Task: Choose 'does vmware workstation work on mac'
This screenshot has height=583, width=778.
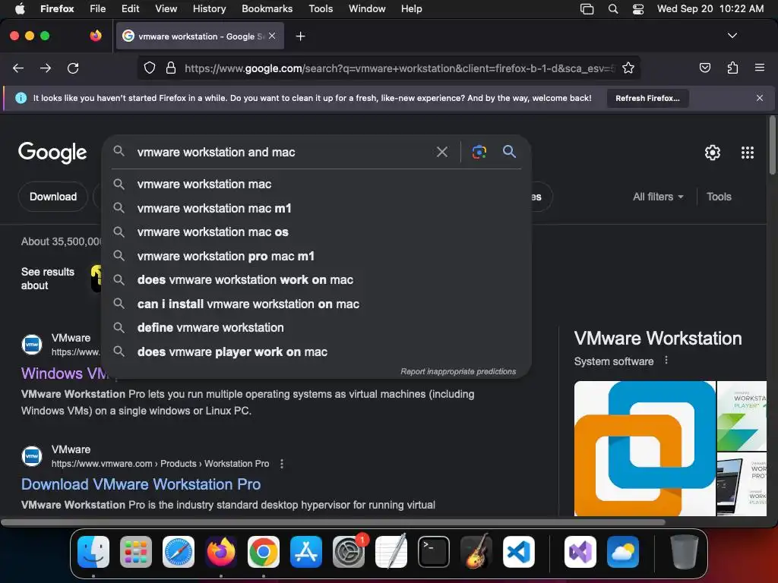Action: (x=316, y=279)
